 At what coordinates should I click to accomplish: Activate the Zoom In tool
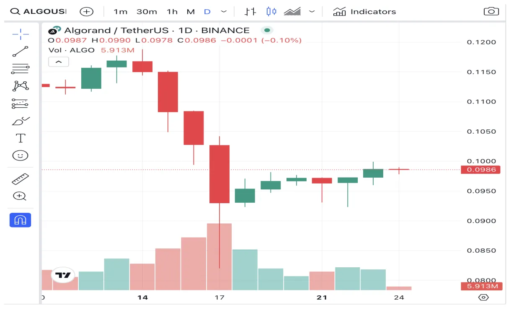[x=20, y=196]
